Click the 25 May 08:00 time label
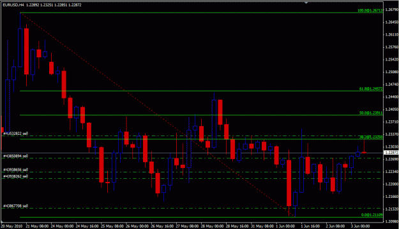Screen dimensions: 399x229 [112, 226]
